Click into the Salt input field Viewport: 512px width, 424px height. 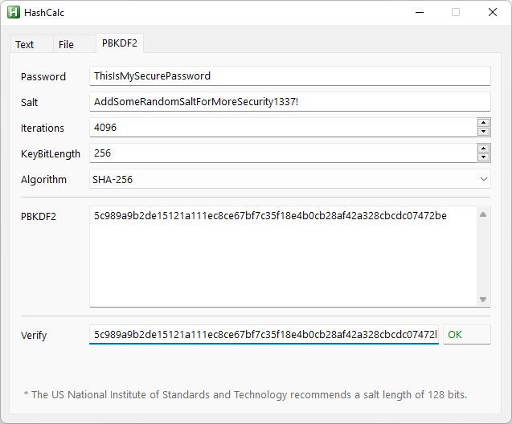click(290, 102)
